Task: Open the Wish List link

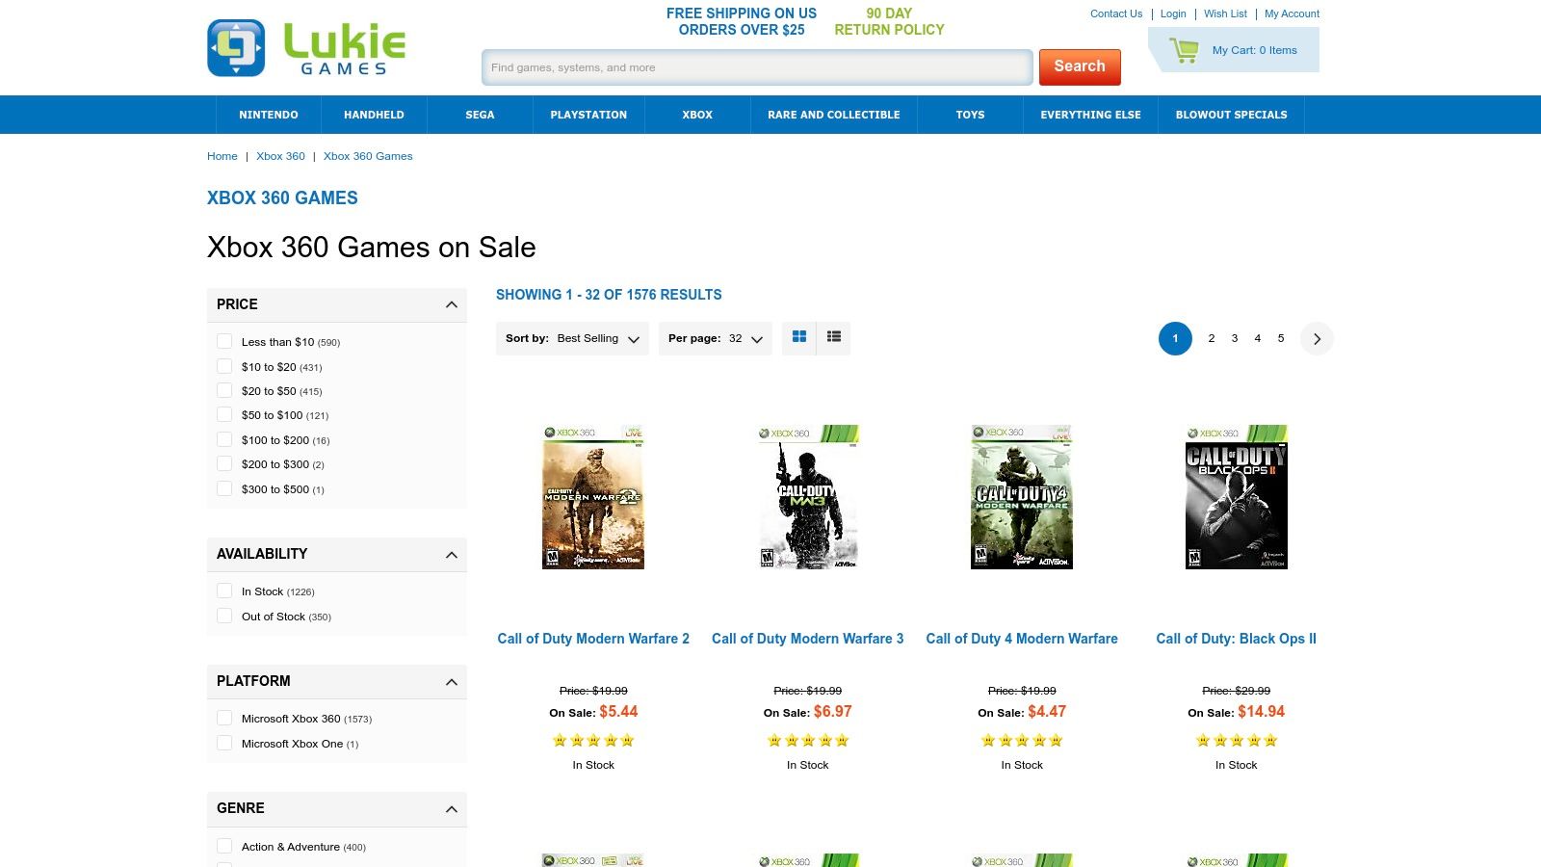Action: tap(1225, 13)
